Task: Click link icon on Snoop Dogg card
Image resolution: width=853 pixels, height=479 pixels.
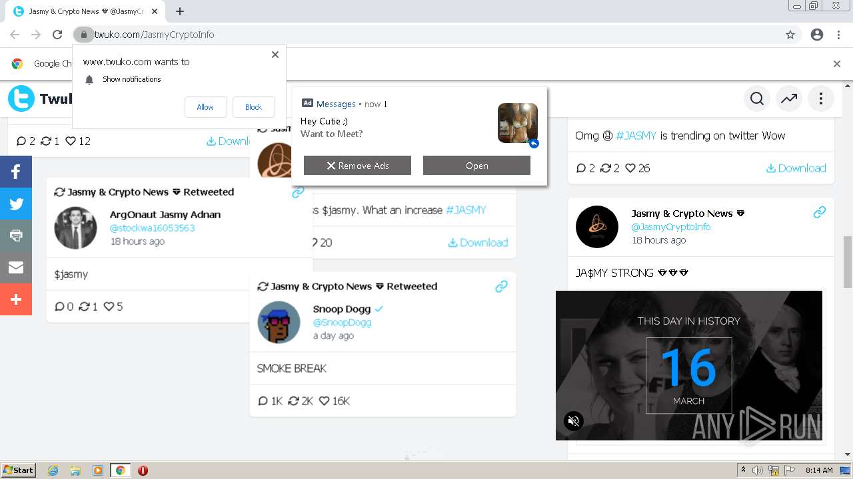Action: (501, 286)
